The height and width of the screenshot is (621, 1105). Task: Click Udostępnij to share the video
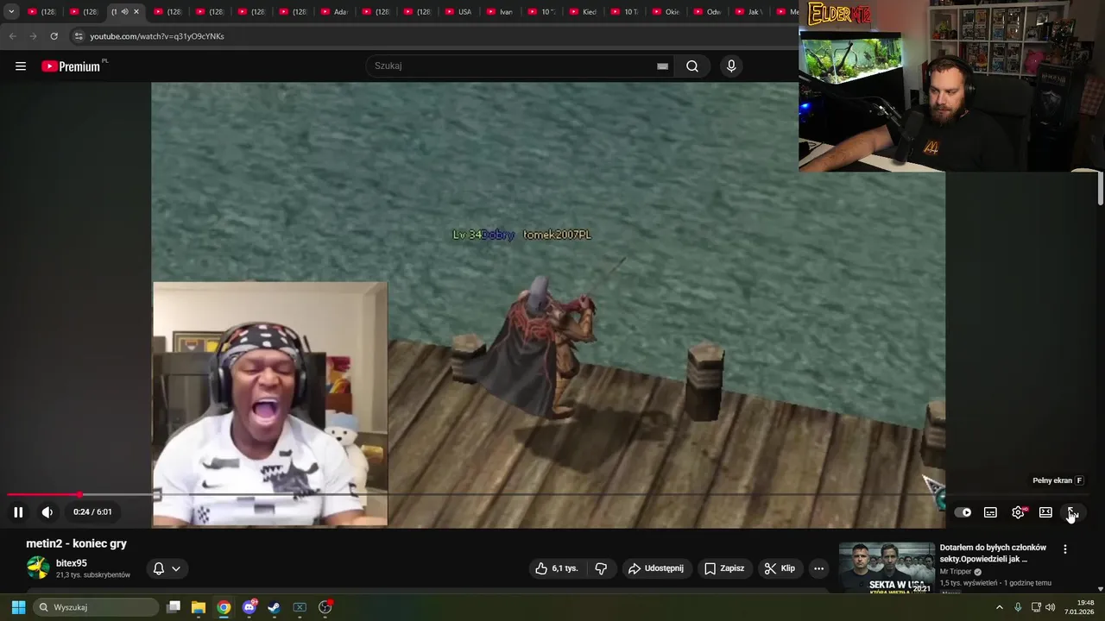[x=656, y=568]
